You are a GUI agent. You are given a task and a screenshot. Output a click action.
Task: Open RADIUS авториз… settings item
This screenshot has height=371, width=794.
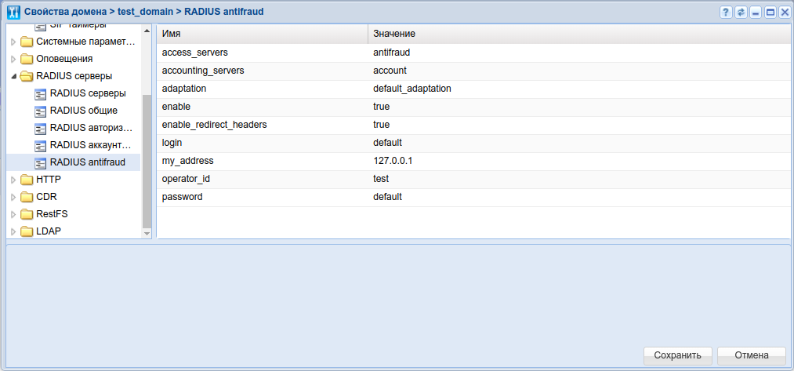pos(89,128)
